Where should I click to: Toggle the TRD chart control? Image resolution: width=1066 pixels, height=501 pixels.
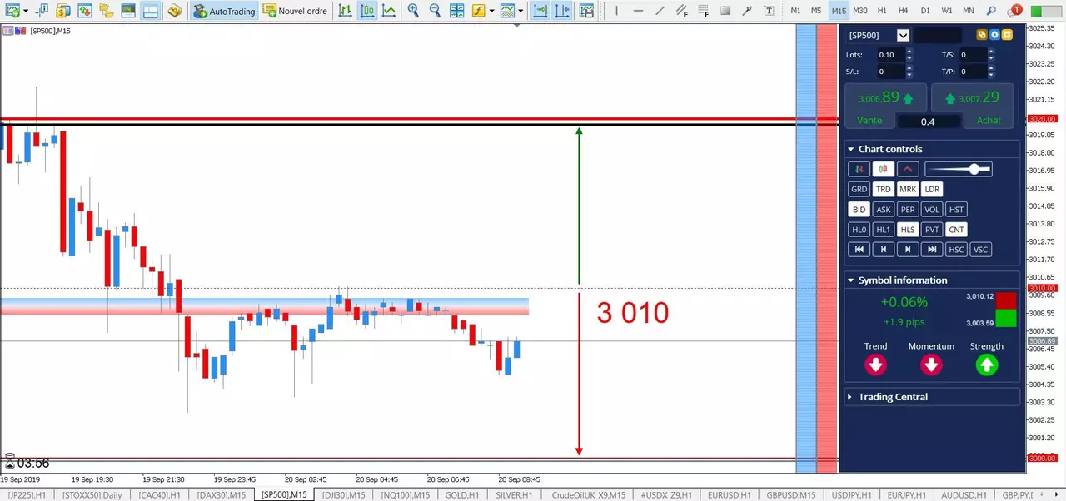[883, 189]
